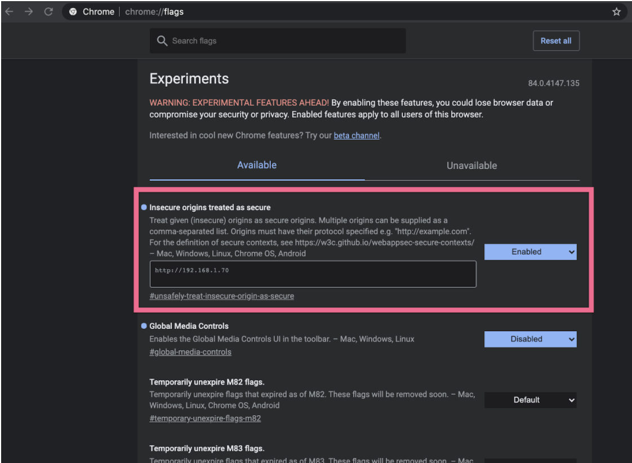632x463 pixels.
Task: Click the browser back arrow
Action: point(10,12)
